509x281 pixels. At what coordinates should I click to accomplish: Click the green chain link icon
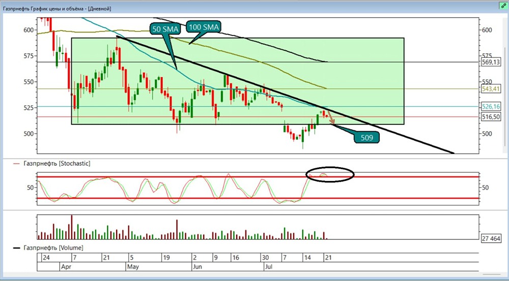(503, 6)
